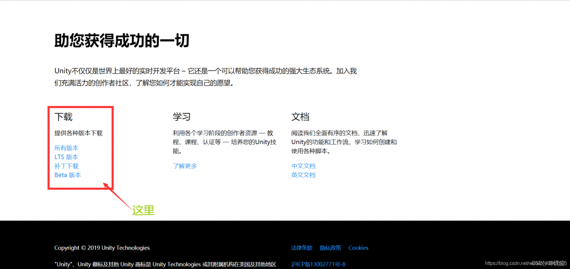Screen dimensions: 570x269
Task: Click the Copyright 2019 Unity Technologies text
Action: (102, 248)
